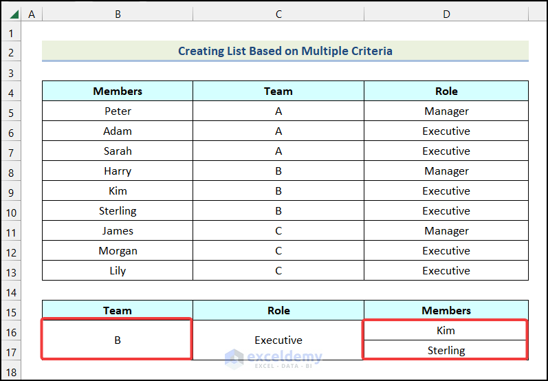The height and width of the screenshot is (381, 548).
Task: Select row 15 header
Action: tap(12, 312)
